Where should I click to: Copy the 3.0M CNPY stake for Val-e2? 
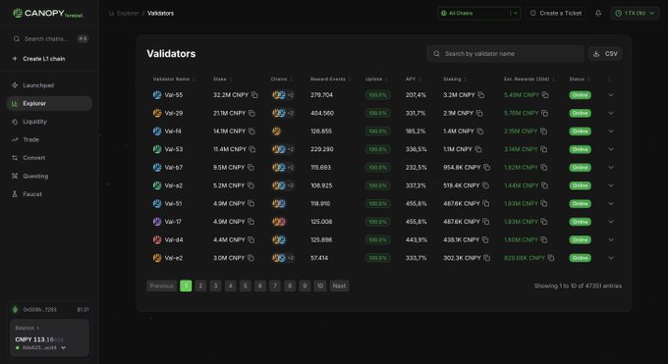click(250, 258)
